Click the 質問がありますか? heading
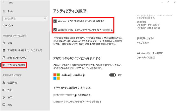178x111 pixels. click(145, 39)
